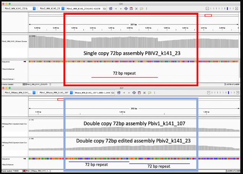Viewport: 243px width, 174px height.
Task: Open contig dropdown Pbiv1_RNase_WM_k141_107 in bottom window
Action: (55, 93)
